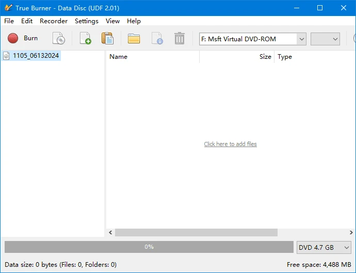This screenshot has width=356, height=273.
Task: Click the True Burner title bar icon
Action: tap(8, 8)
